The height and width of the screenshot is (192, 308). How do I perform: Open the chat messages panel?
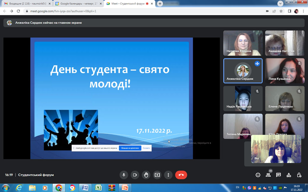point(278,175)
